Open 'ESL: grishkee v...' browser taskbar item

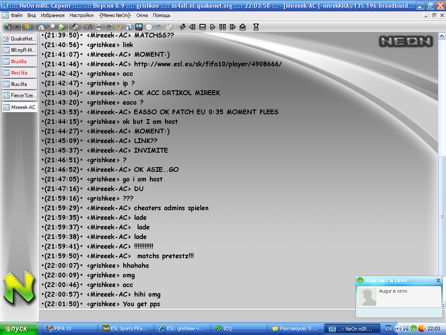182,329
